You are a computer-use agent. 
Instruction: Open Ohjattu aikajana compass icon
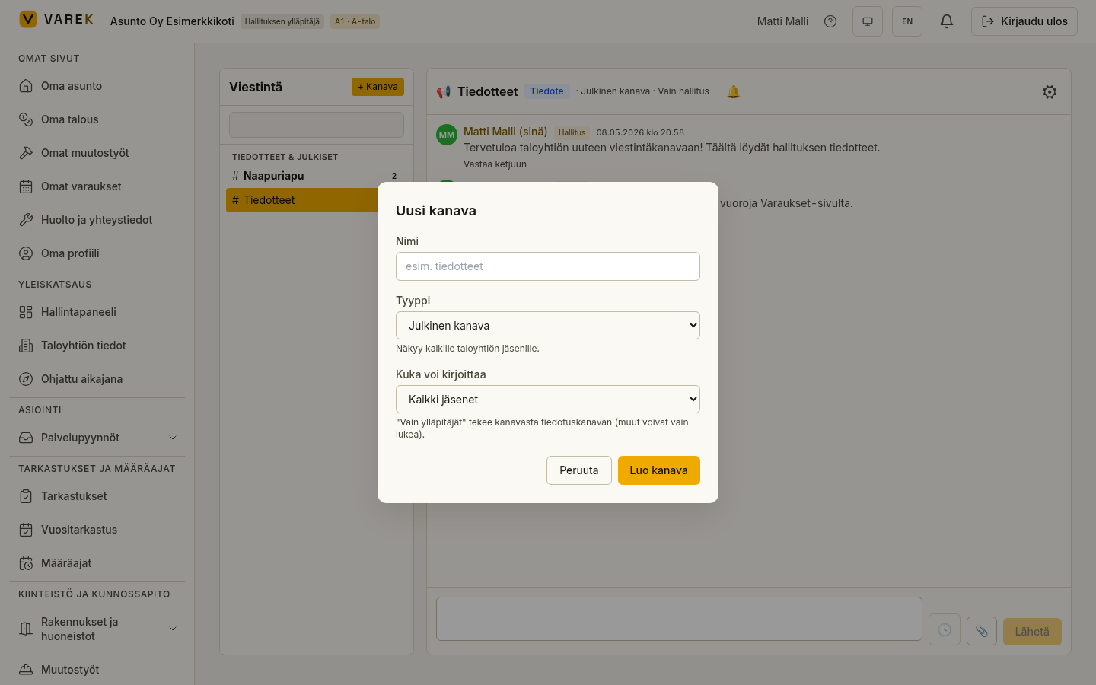pyautogui.click(x=26, y=379)
